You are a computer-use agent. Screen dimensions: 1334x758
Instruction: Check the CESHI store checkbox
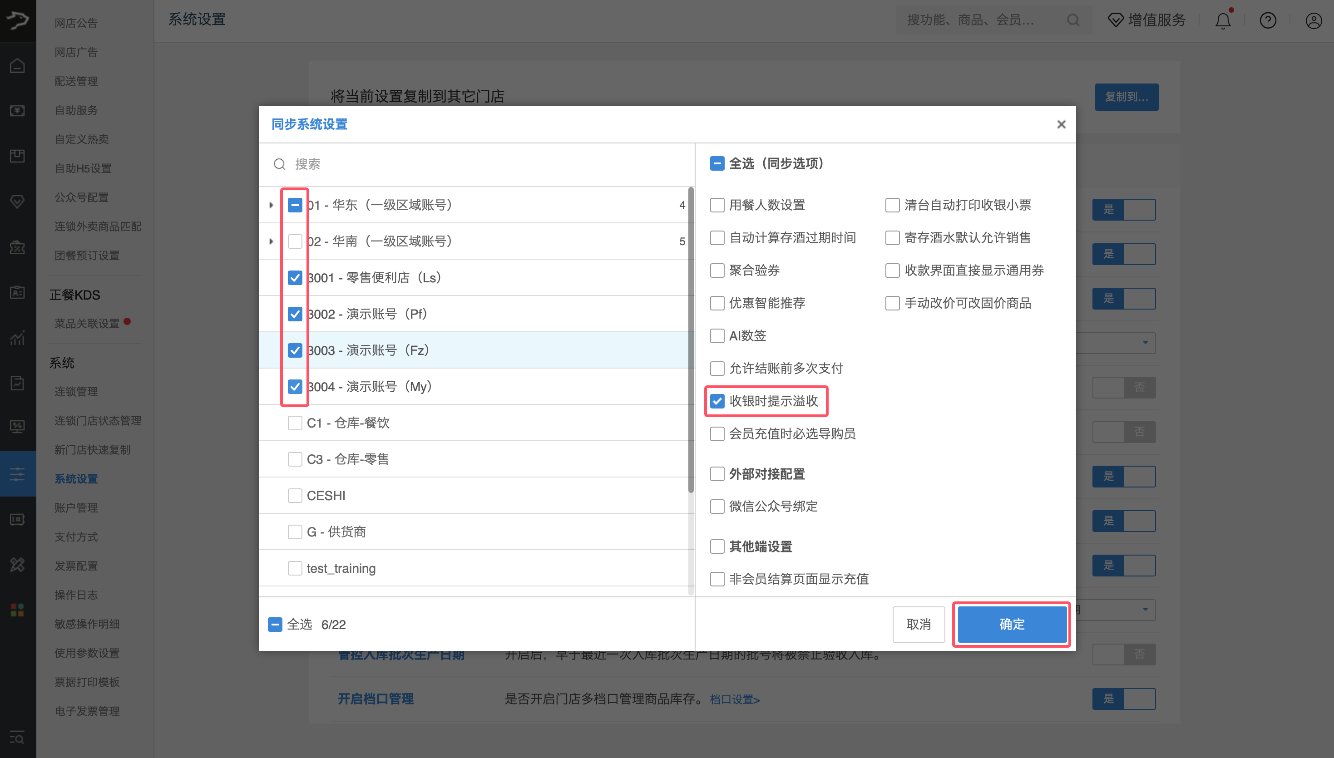295,496
